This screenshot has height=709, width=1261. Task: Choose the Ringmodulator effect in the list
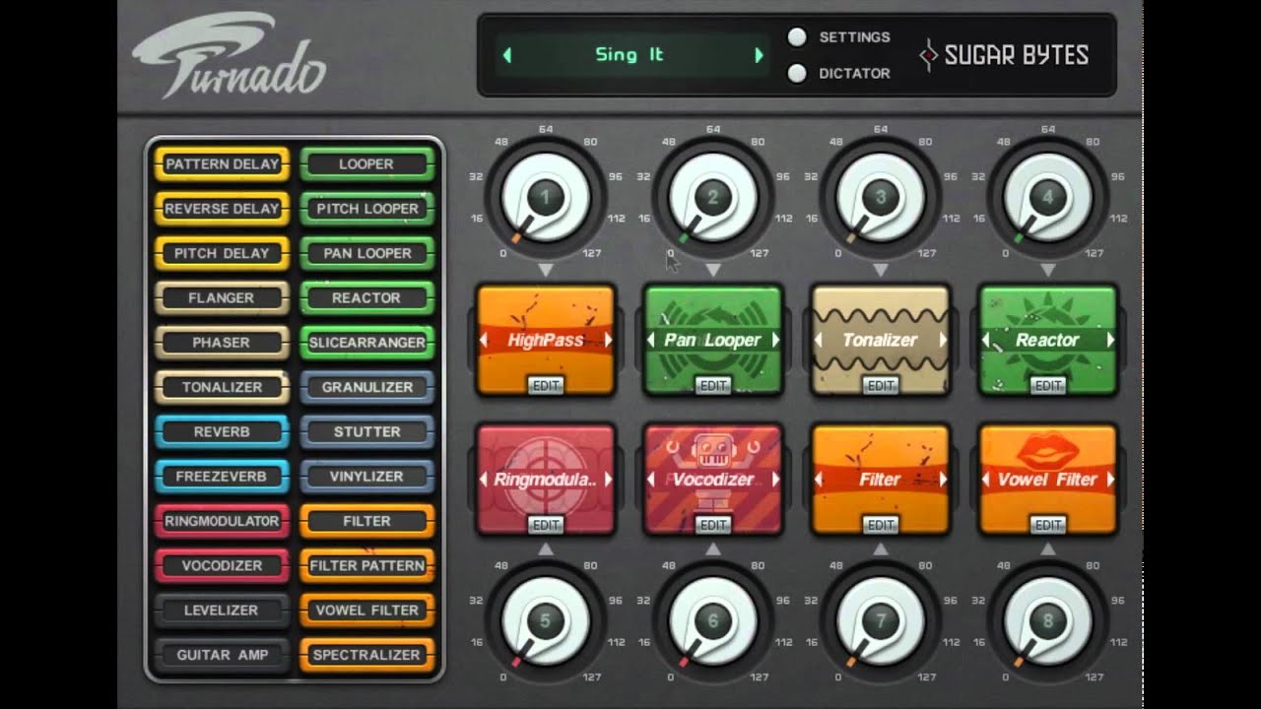222,521
